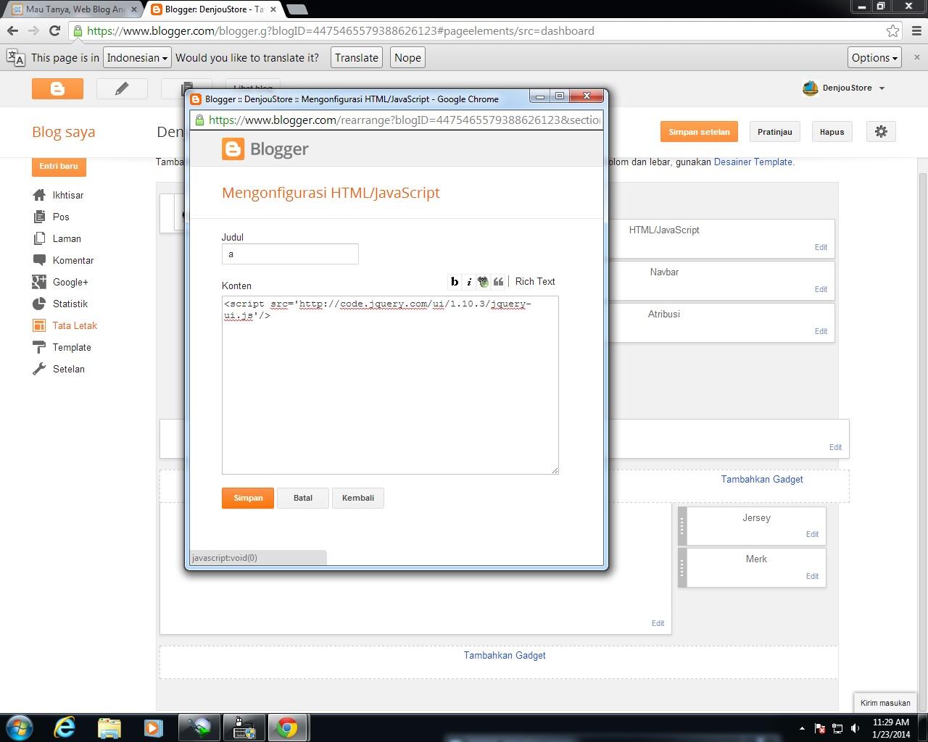
Task: Click the insert link icon in Konten toolbar
Action: click(x=484, y=282)
